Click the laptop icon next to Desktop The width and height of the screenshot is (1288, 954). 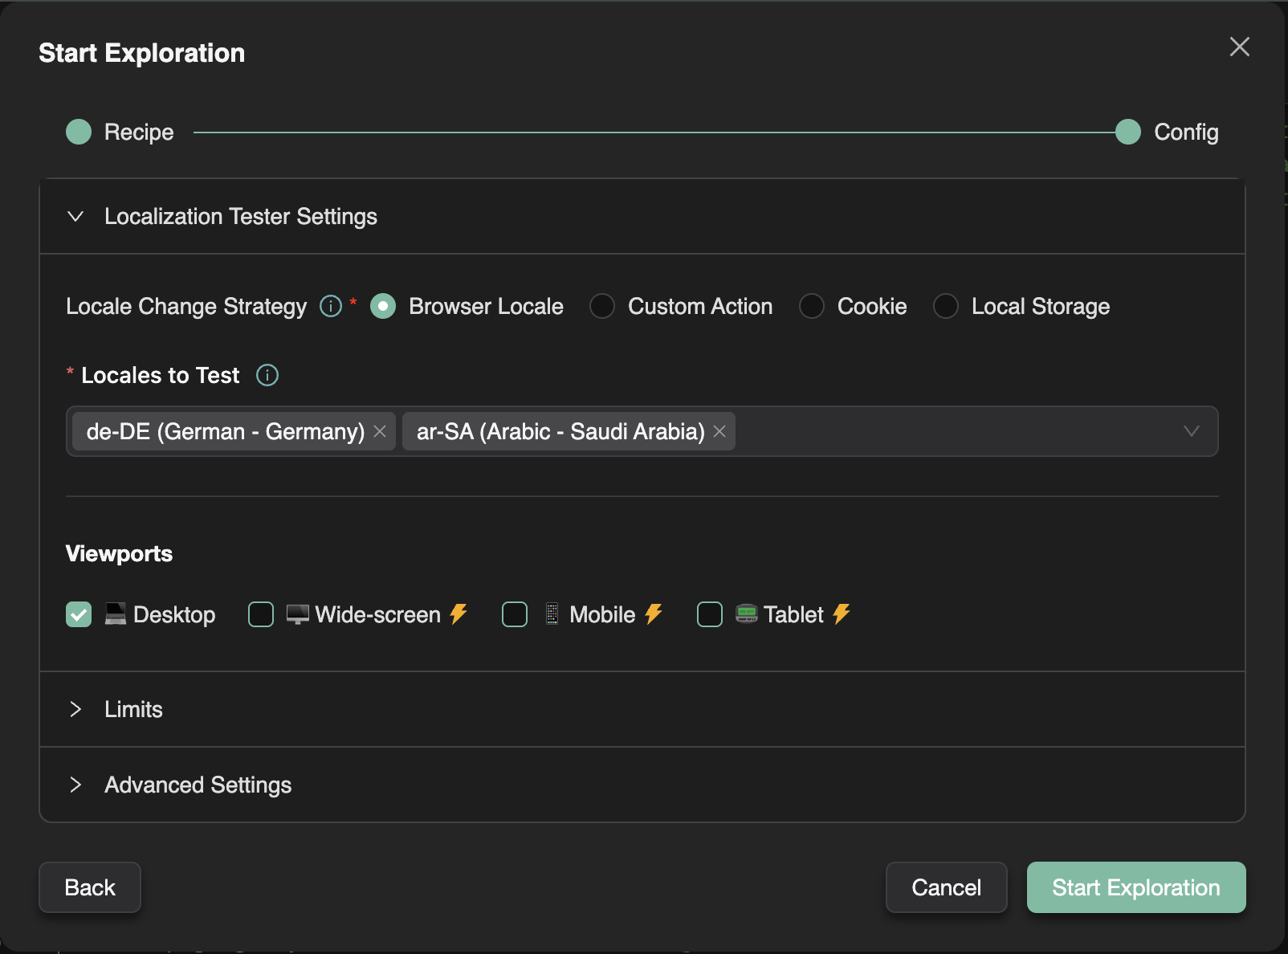(115, 614)
